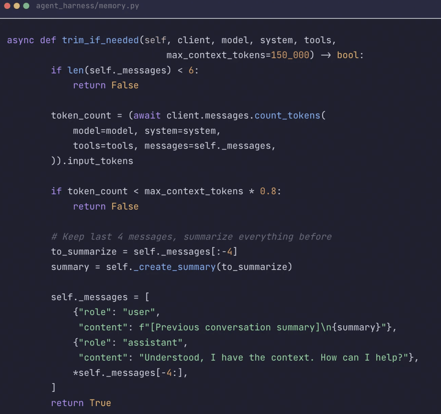The image size is (441, 414).
Task: Click the 'Keep last 4 messages' comment
Action: (x=191, y=237)
